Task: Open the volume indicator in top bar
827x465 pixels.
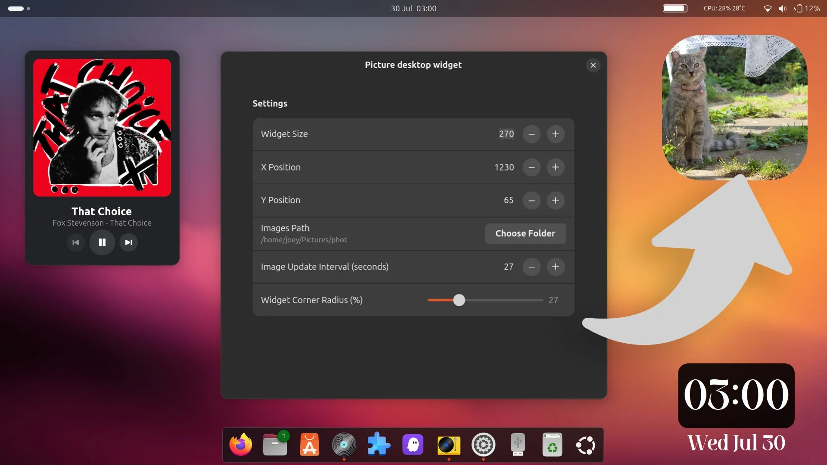Action: (x=782, y=9)
